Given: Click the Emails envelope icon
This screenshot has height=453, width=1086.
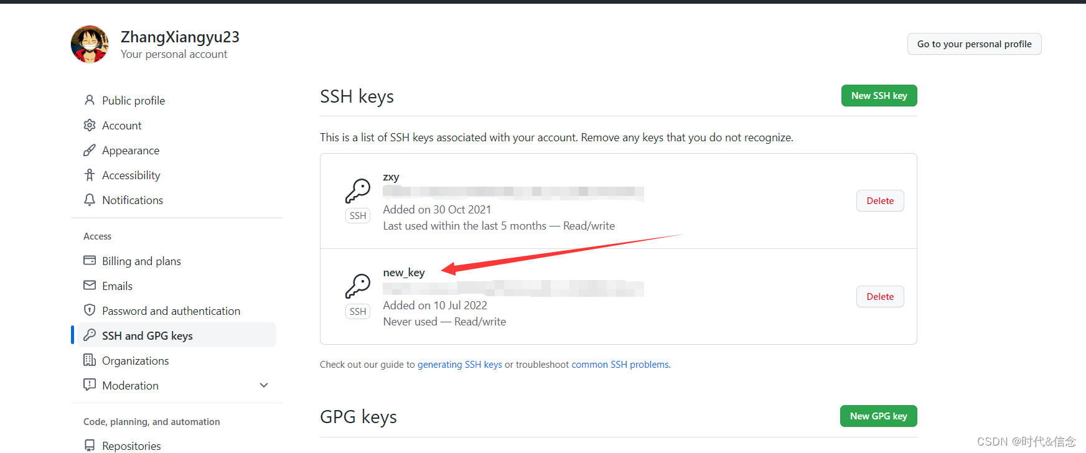Looking at the screenshot, I should point(90,285).
